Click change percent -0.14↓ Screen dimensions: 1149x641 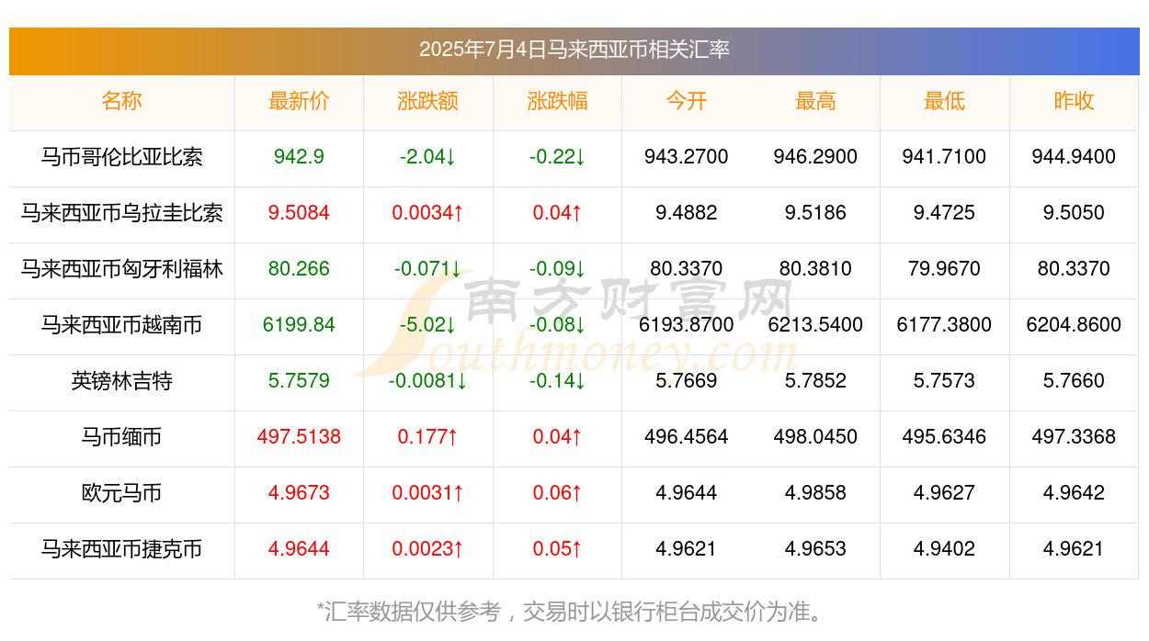(557, 381)
